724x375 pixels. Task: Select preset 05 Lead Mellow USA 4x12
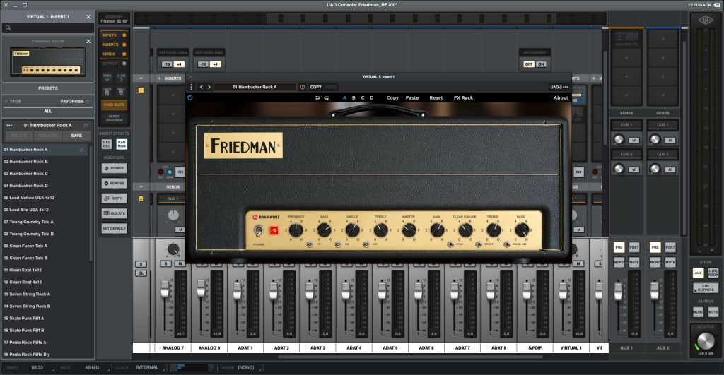(46, 198)
